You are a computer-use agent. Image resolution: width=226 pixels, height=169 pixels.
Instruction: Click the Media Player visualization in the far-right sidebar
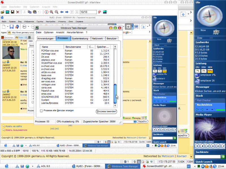(210, 129)
